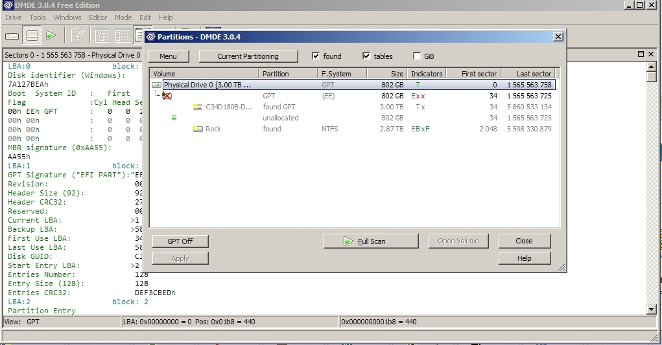The width and height of the screenshot is (662, 345).
Task: Click the Current Partitioning button
Action: click(x=248, y=56)
